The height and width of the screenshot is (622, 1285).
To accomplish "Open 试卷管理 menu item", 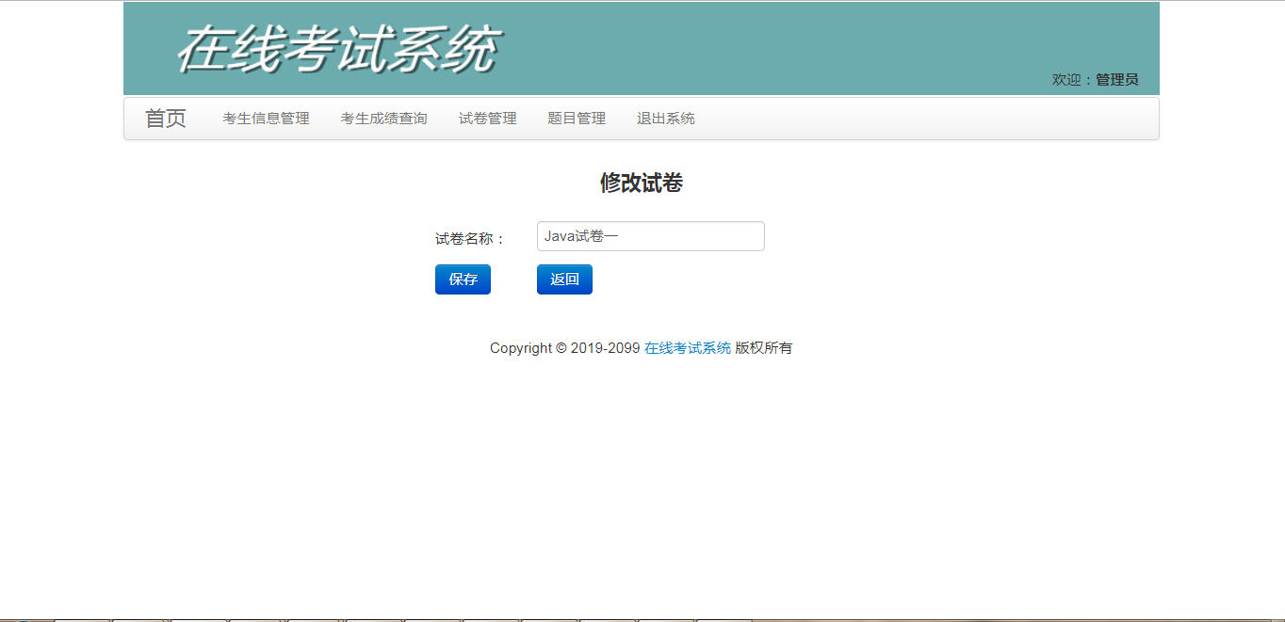I will coord(487,119).
